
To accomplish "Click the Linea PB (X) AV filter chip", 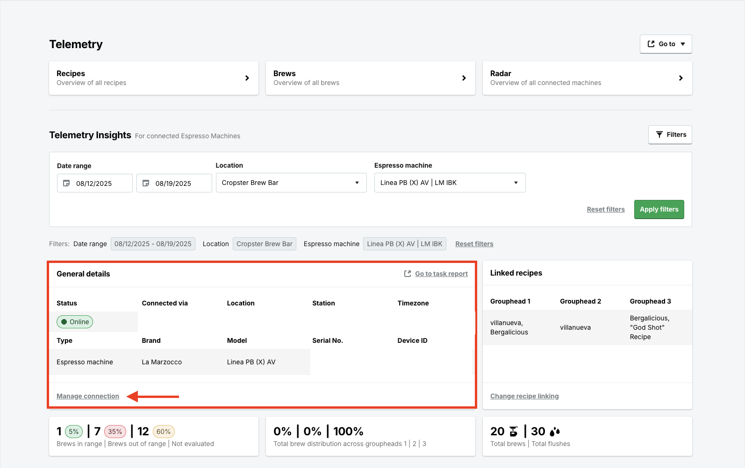I will (x=405, y=244).
